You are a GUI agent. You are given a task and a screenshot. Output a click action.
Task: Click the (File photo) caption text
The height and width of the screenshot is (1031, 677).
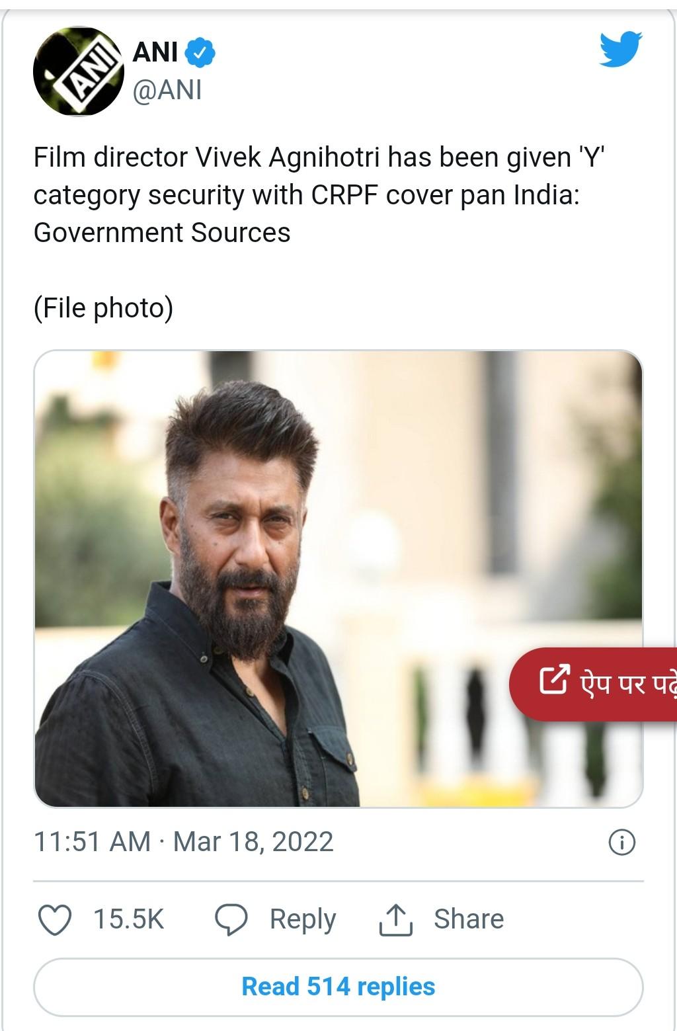(103, 308)
